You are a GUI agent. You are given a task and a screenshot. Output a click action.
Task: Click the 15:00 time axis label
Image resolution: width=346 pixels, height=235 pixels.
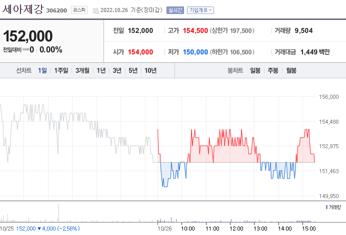coord(309,229)
